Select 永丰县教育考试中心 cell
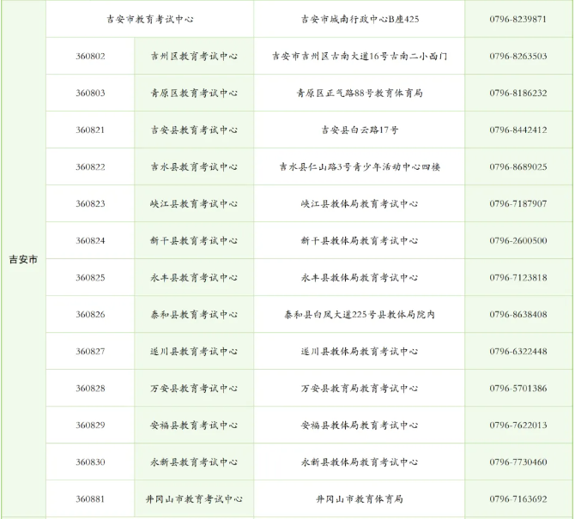This screenshot has height=519, width=575. tap(194, 277)
